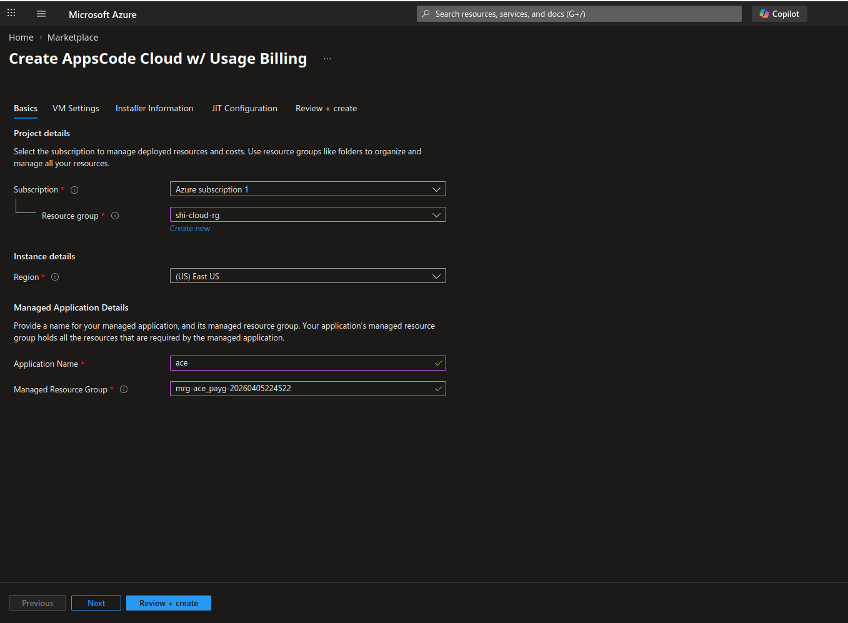Expand the Region dropdown
Image resolution: width=848 pixels, height=623 pixels.
pos(307,276)
